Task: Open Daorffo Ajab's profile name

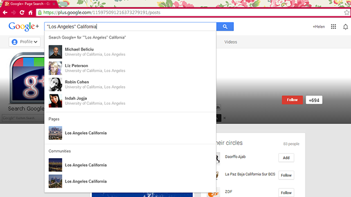Action: pos(235,157)
